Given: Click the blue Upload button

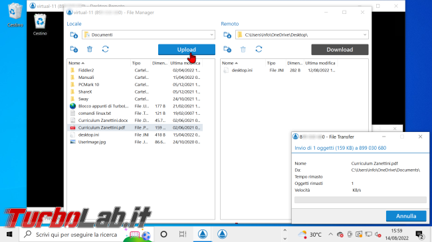Looking at the screenshot, I should point(187,50).
